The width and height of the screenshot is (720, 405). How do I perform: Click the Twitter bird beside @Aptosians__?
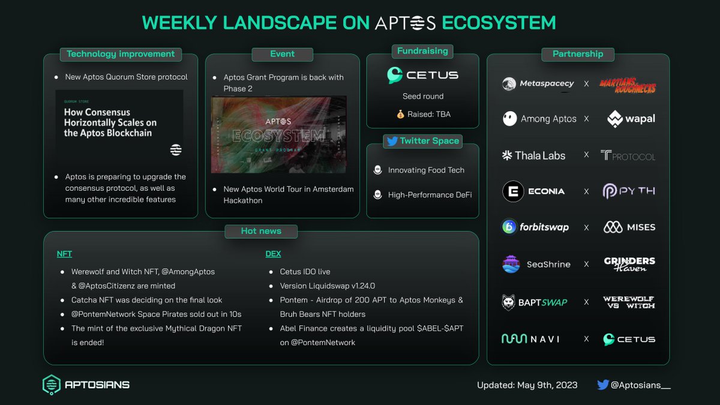tap(603, 385)
